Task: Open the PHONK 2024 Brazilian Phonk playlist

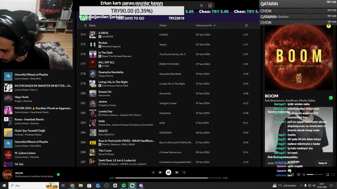Action: 38,110
